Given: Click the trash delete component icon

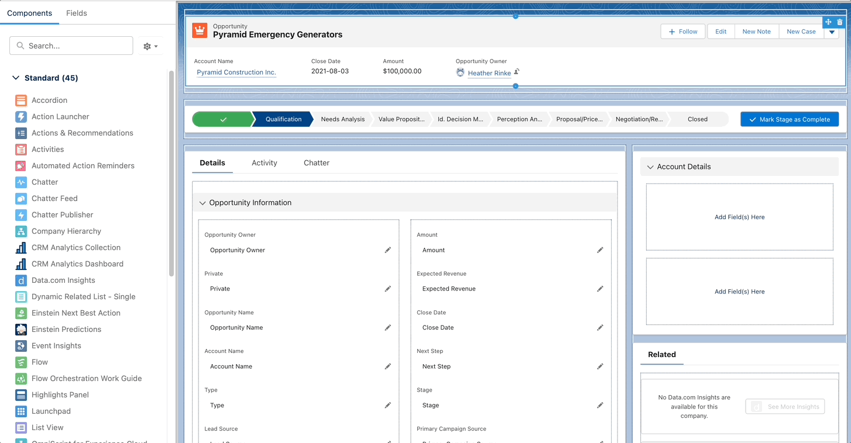Looking at the screenshot, I should tap(840, 22).
